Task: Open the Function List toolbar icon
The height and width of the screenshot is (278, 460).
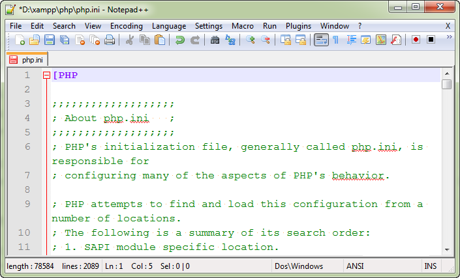Action: click(396, 40)
